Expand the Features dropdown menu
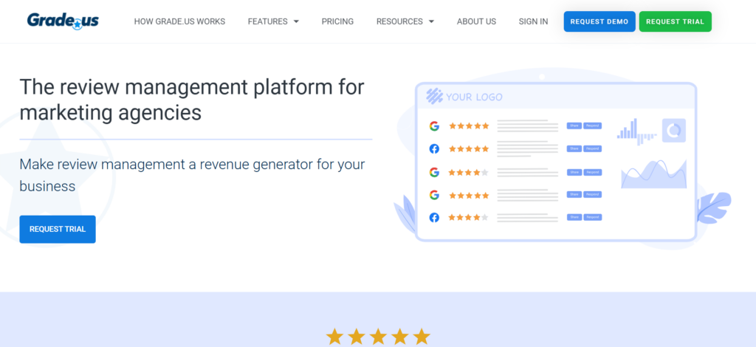 coord(273,21)
